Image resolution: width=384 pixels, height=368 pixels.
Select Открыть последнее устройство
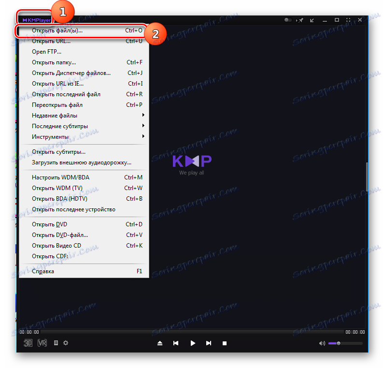click(84, 209)
